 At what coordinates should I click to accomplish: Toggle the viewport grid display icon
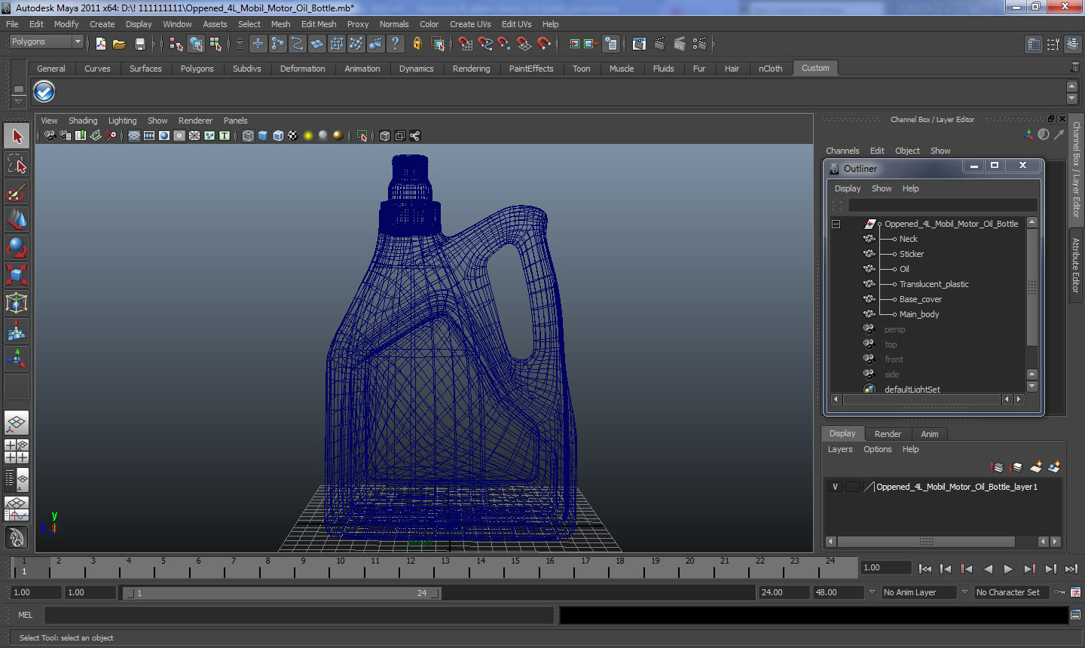tap(134, 136)
